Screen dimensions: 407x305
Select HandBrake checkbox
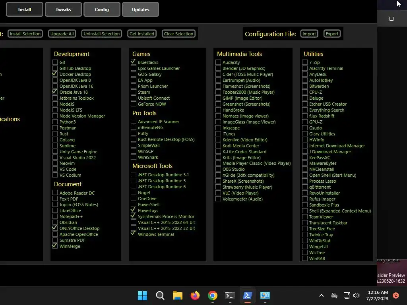[x=218, y=110]
